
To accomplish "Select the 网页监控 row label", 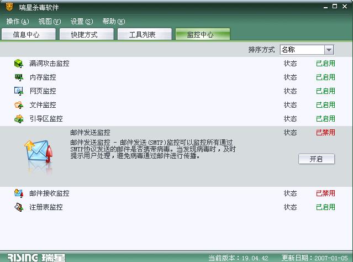I will coord(43,91).
